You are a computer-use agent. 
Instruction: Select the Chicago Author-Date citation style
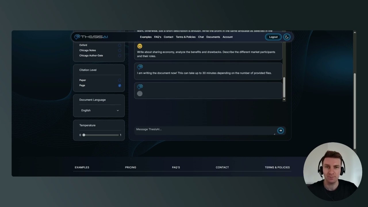120,55
